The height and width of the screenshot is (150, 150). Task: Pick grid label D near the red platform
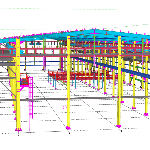pyautogui.click(x=102, y=73)
